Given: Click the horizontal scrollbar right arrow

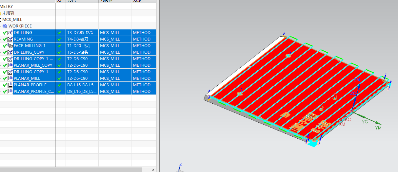Looking at the screenshot, I should pyautogui.click(x=153, y=170).
